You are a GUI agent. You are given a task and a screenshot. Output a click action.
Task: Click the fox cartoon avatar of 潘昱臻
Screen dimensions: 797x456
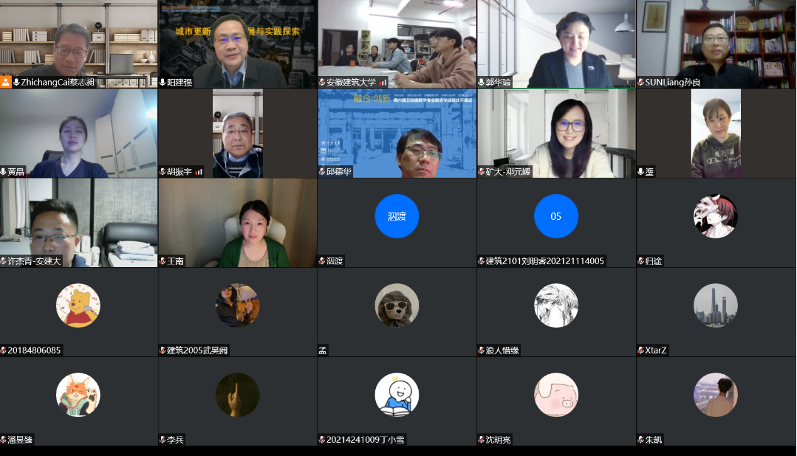[78, 394]
